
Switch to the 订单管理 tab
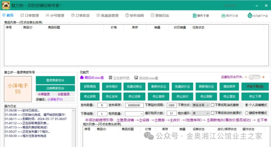point(29,16)
